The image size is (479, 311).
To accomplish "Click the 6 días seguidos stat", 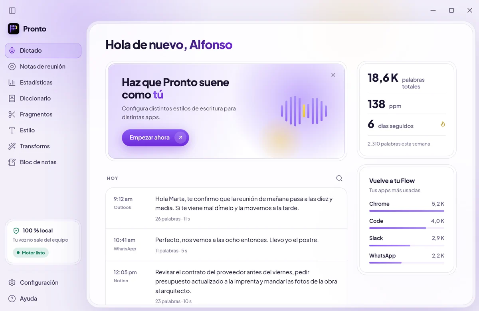I will pos(407,124).
